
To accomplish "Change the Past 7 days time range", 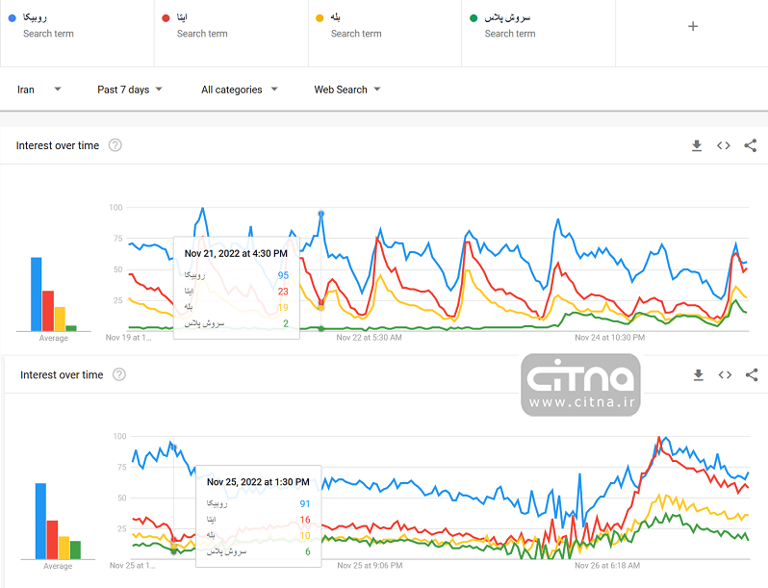I will [130, 89].
